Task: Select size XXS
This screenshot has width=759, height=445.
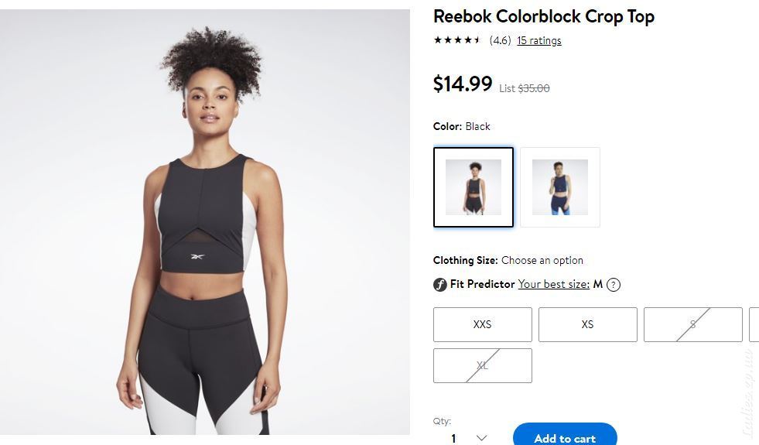Action: (x=482, y=324)
